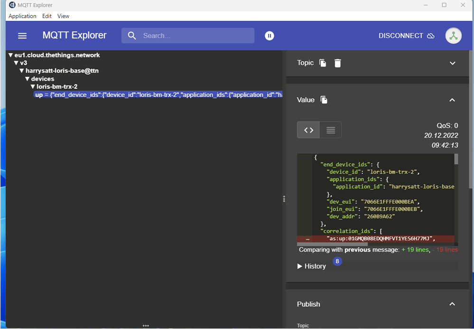Select the up message row
This screenshot has width=474, height=329.
[x=158, y=94]
